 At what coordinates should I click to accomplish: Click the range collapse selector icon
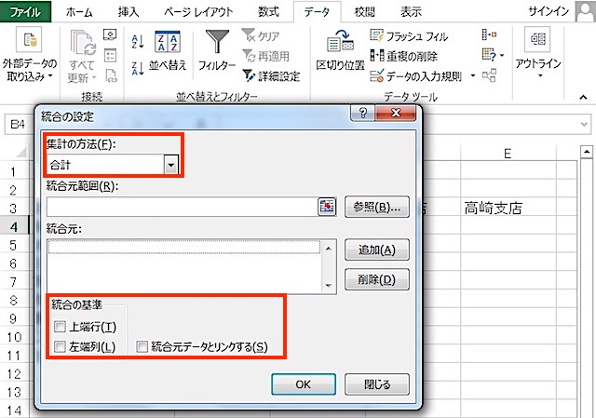coord(327,207)
